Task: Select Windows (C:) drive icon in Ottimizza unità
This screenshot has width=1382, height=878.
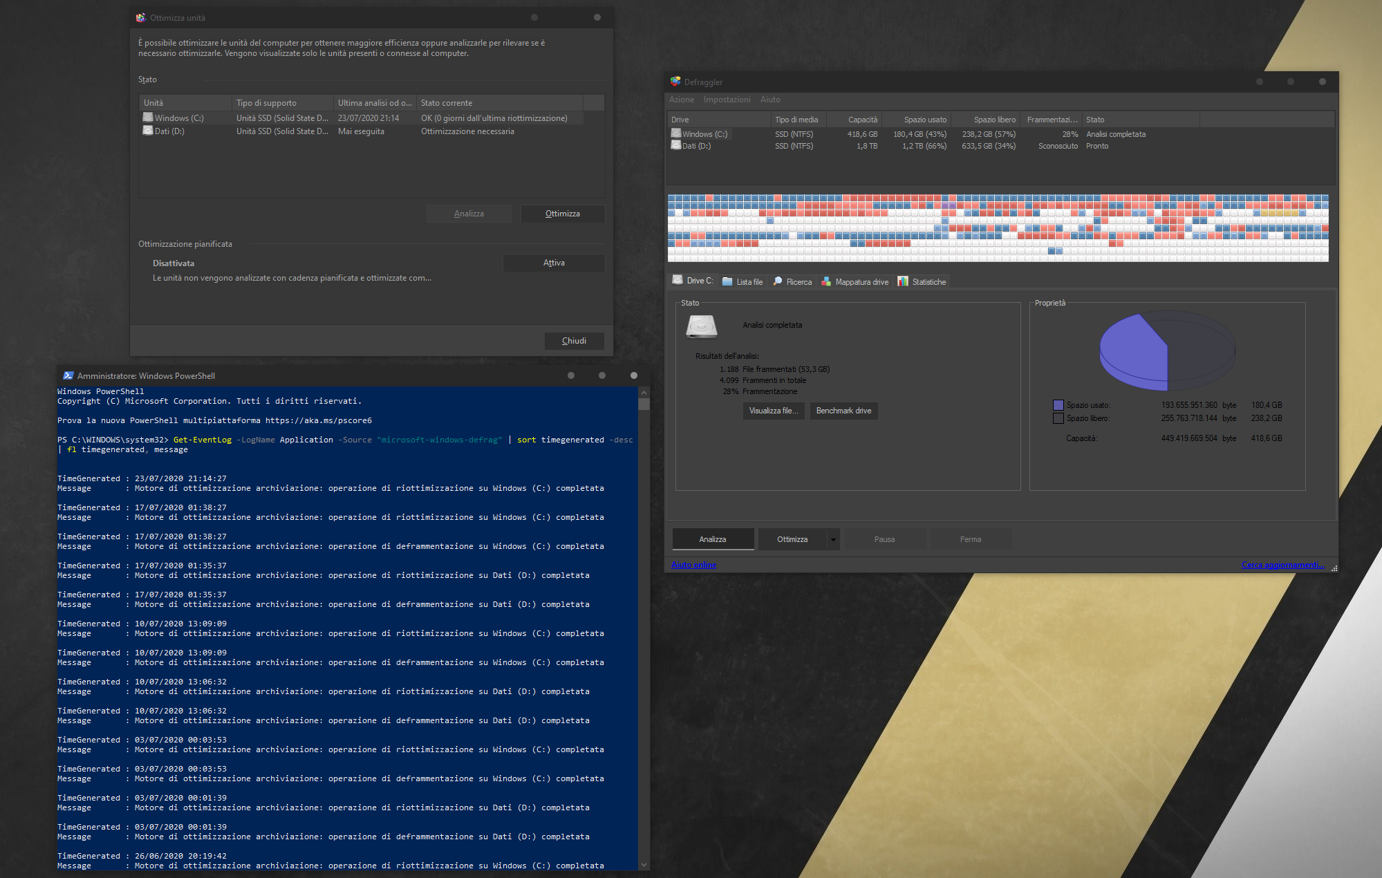Action: click(148, 118)
